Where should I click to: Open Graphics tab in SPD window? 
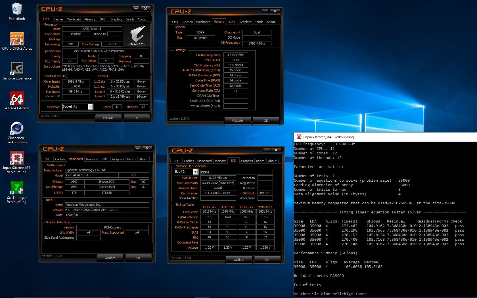(x=247, y=161)
